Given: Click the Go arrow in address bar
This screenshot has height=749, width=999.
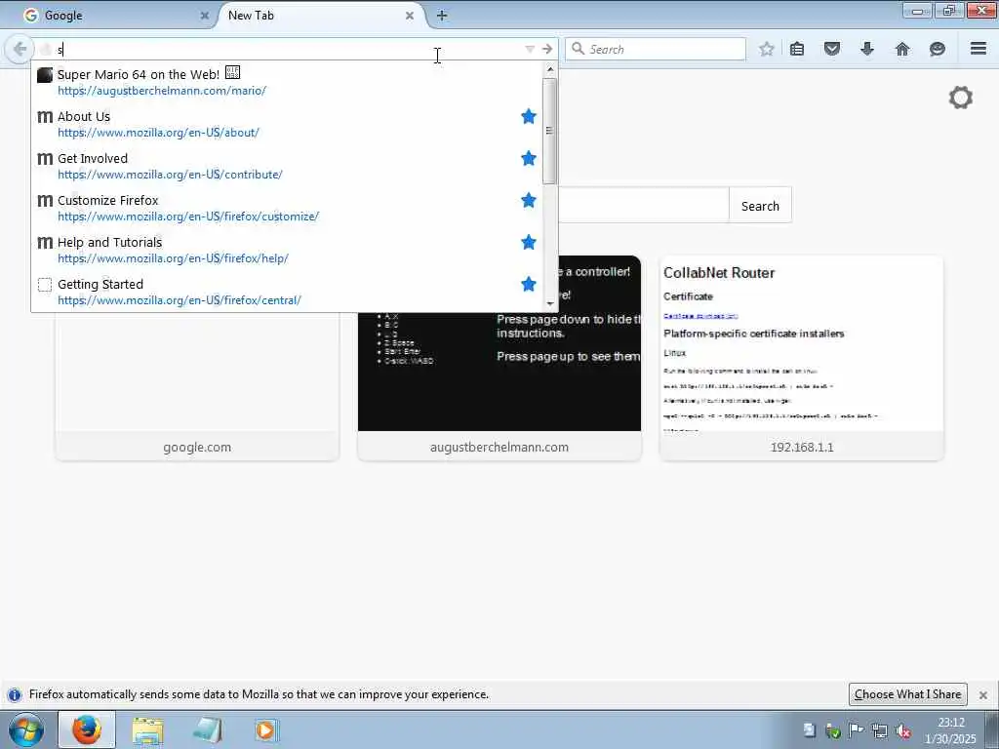Looking at the screenshot, I should [547, 49].
